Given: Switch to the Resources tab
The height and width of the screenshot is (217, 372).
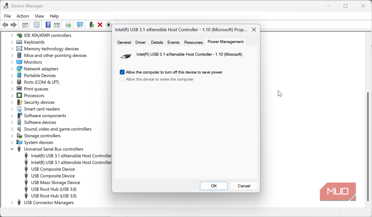Looking at the screenshot, I should 194,43.
